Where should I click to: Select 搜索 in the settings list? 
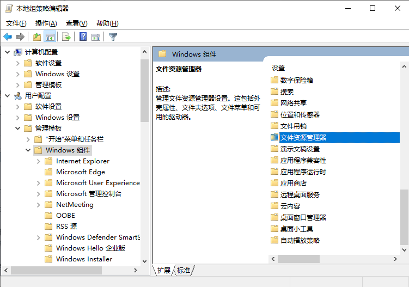(286, 91)
